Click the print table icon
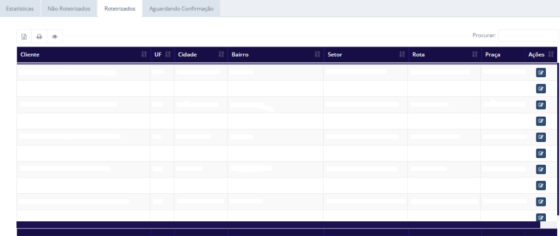This screenshot has height=236, width=560. [39, 37]
